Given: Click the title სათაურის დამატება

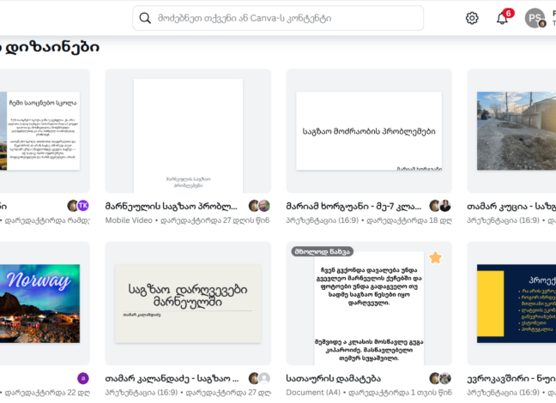Looking at the screenshot, I should point(333,378).
